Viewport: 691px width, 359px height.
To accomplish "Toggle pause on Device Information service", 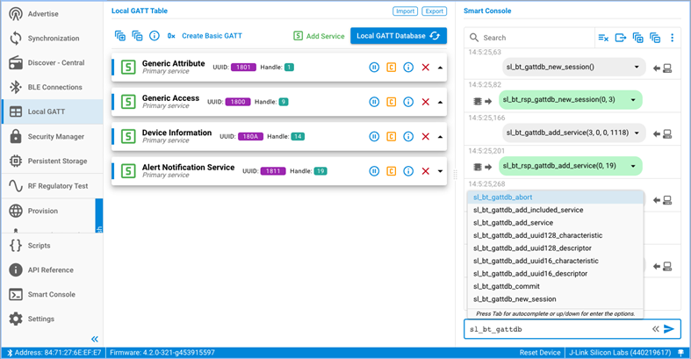I will (374, 137).
